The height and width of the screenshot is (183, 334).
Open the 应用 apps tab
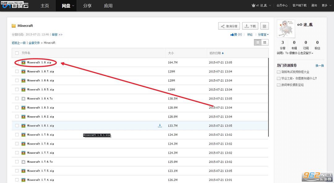coord(108,6)
